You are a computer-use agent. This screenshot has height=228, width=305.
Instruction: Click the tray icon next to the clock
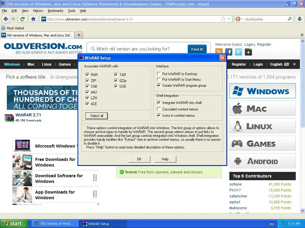point(283,224)
